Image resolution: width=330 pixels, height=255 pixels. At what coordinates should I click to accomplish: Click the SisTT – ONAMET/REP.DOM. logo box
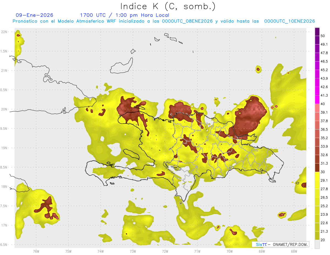pyautogui.click(x=280, y=244)
